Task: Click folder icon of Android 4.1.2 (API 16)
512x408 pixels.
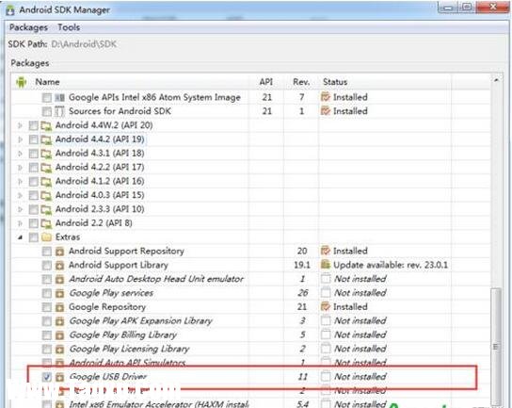Action: click(46, 182)
